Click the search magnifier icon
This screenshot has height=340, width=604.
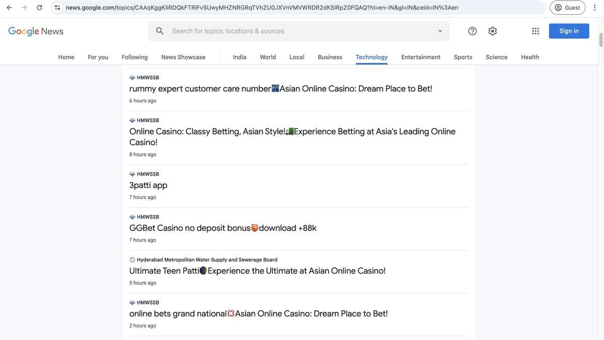tap(160, 31)
